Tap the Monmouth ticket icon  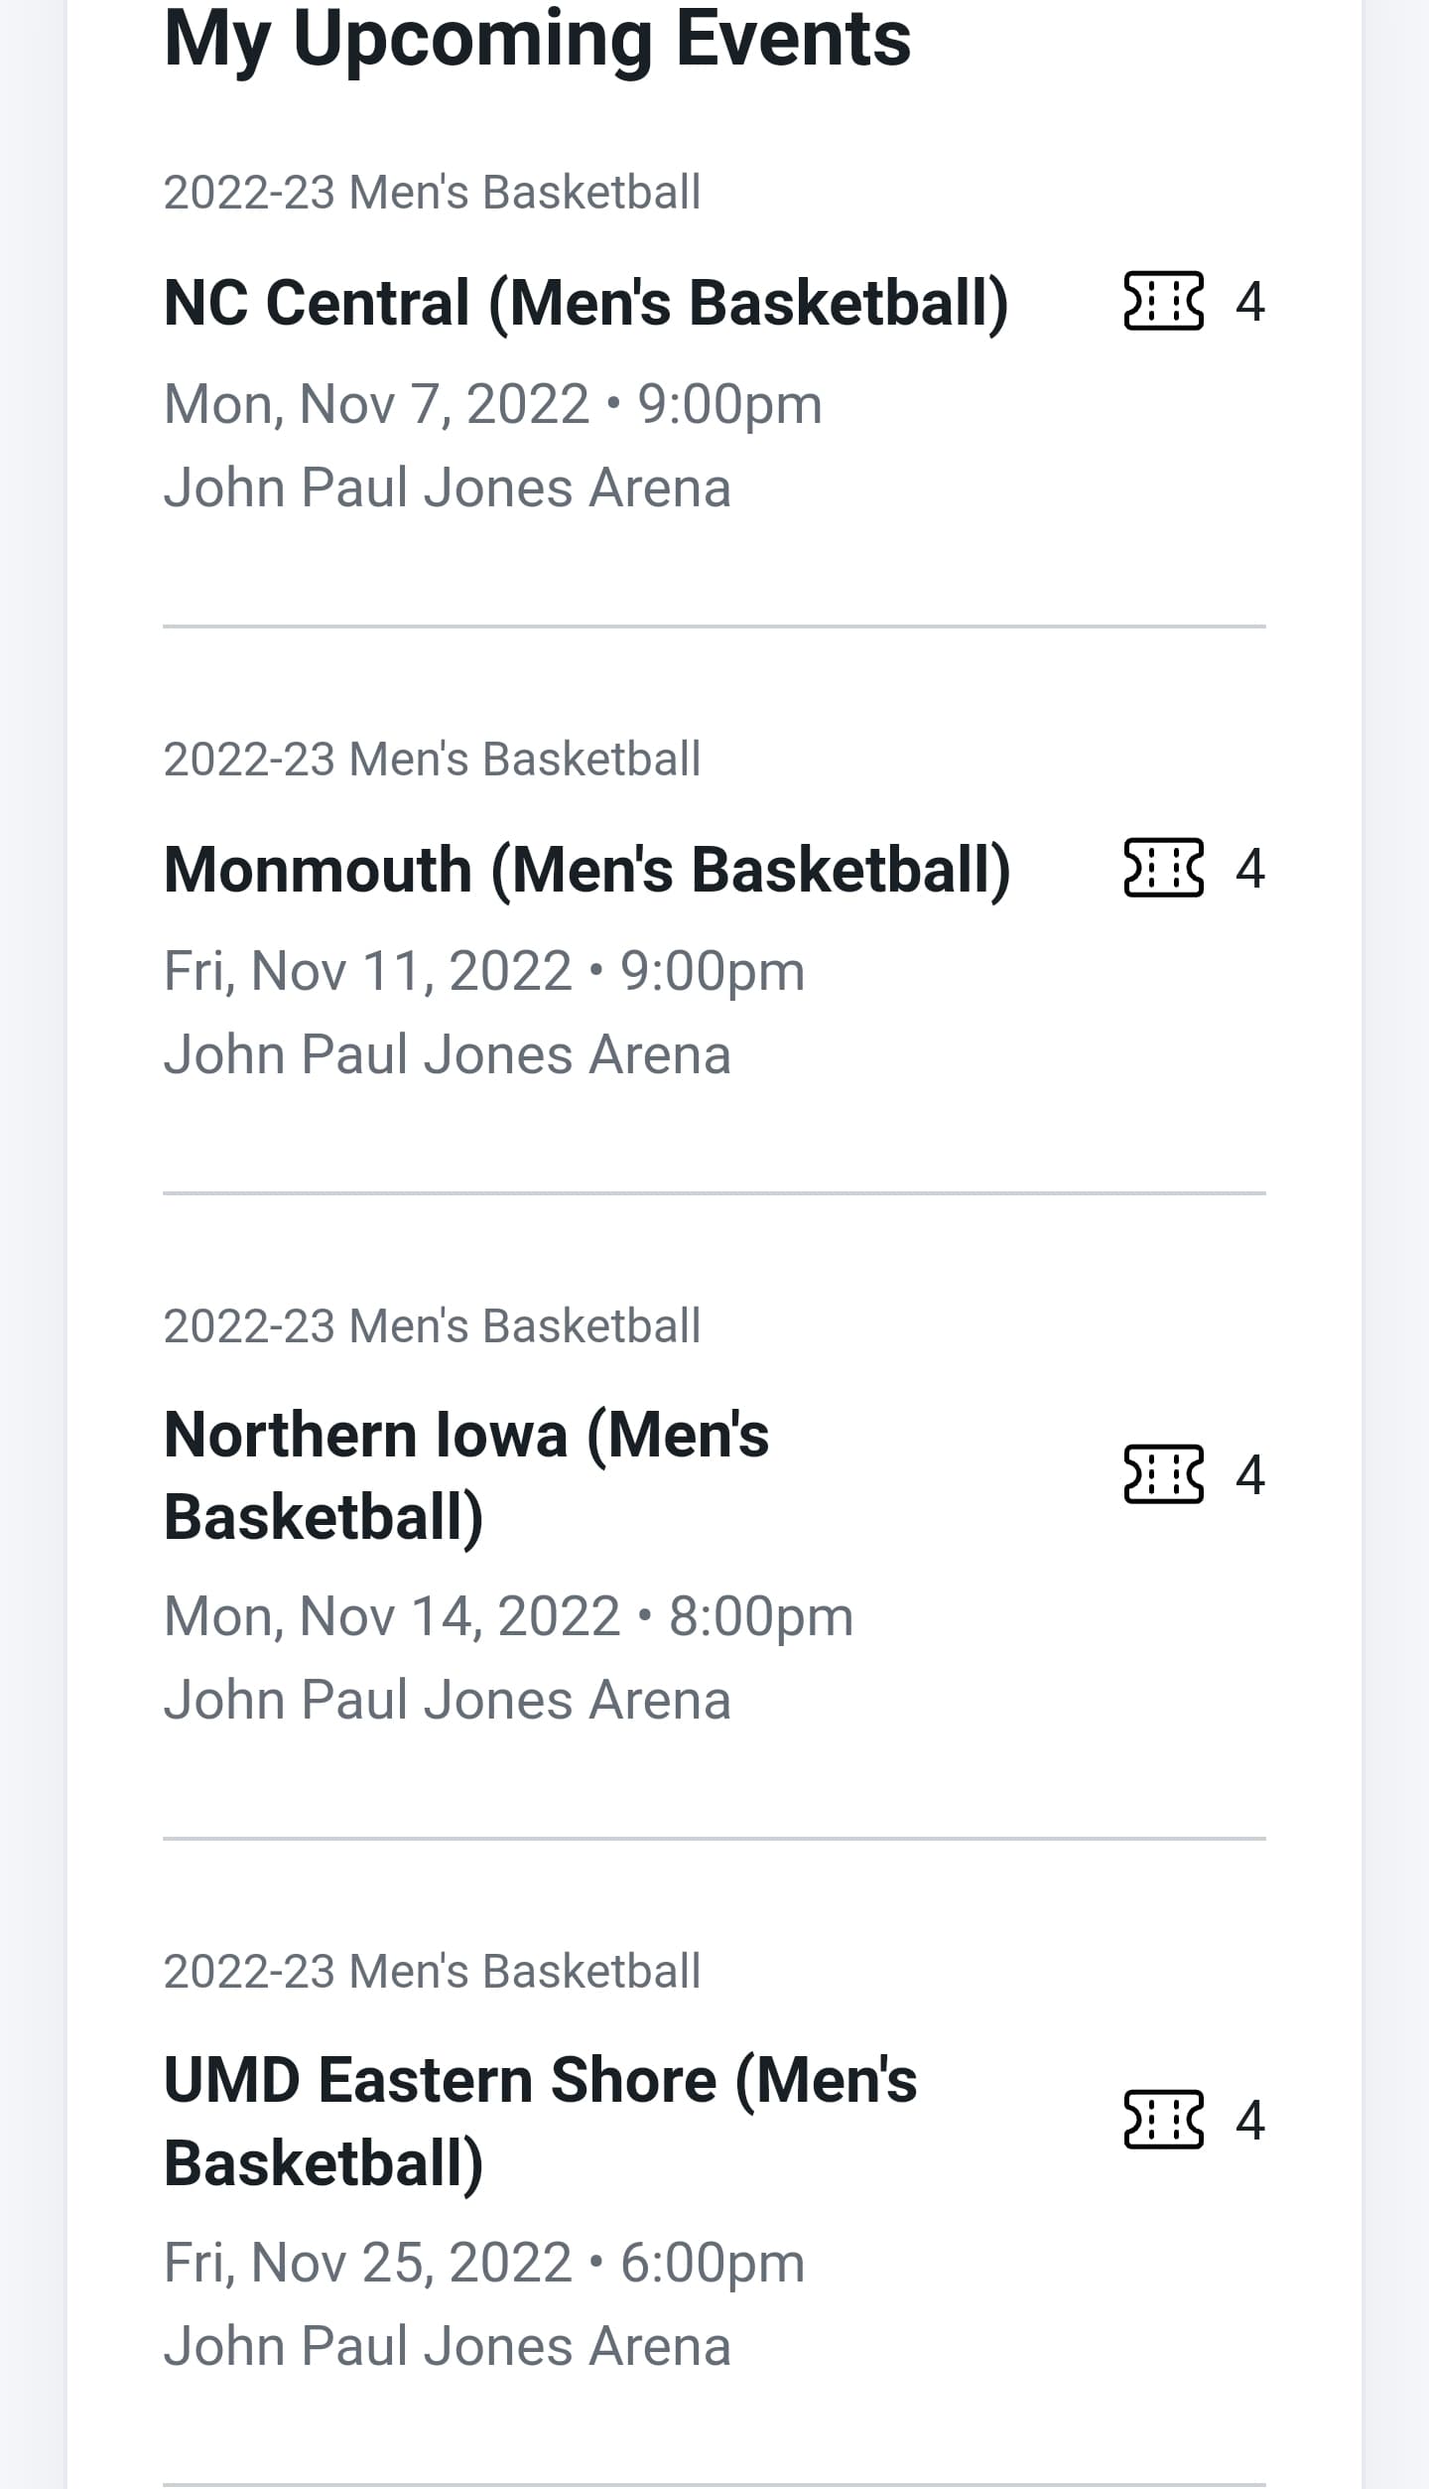click(1163, 868)
